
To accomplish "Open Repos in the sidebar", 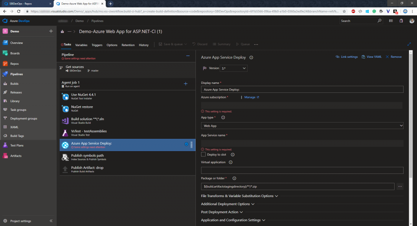I will click(x=14, y=64).
